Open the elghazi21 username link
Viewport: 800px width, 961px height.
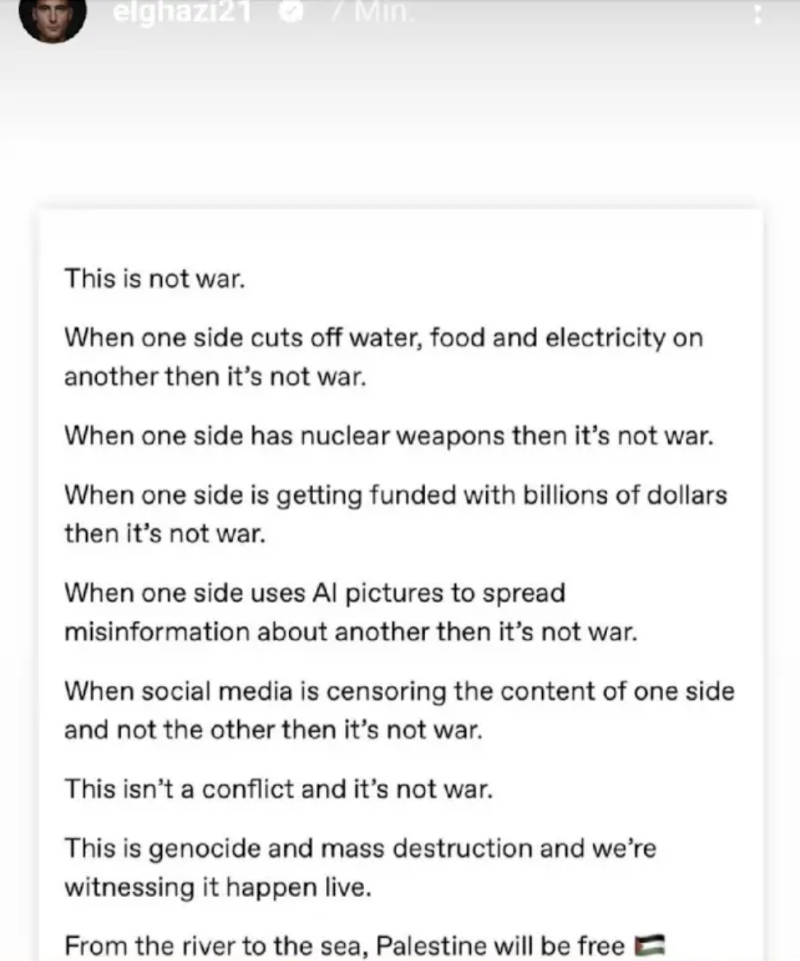[x=182, y=13]
